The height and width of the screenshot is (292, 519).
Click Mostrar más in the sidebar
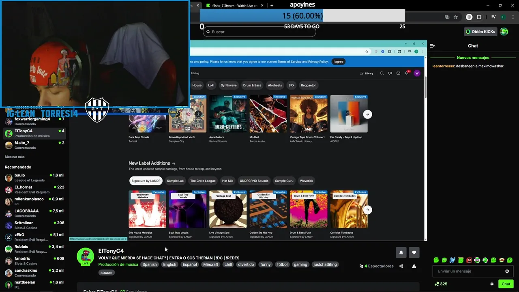pyautogui.click(x=15, y=157)
